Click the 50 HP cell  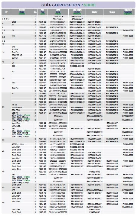point(6,203)
